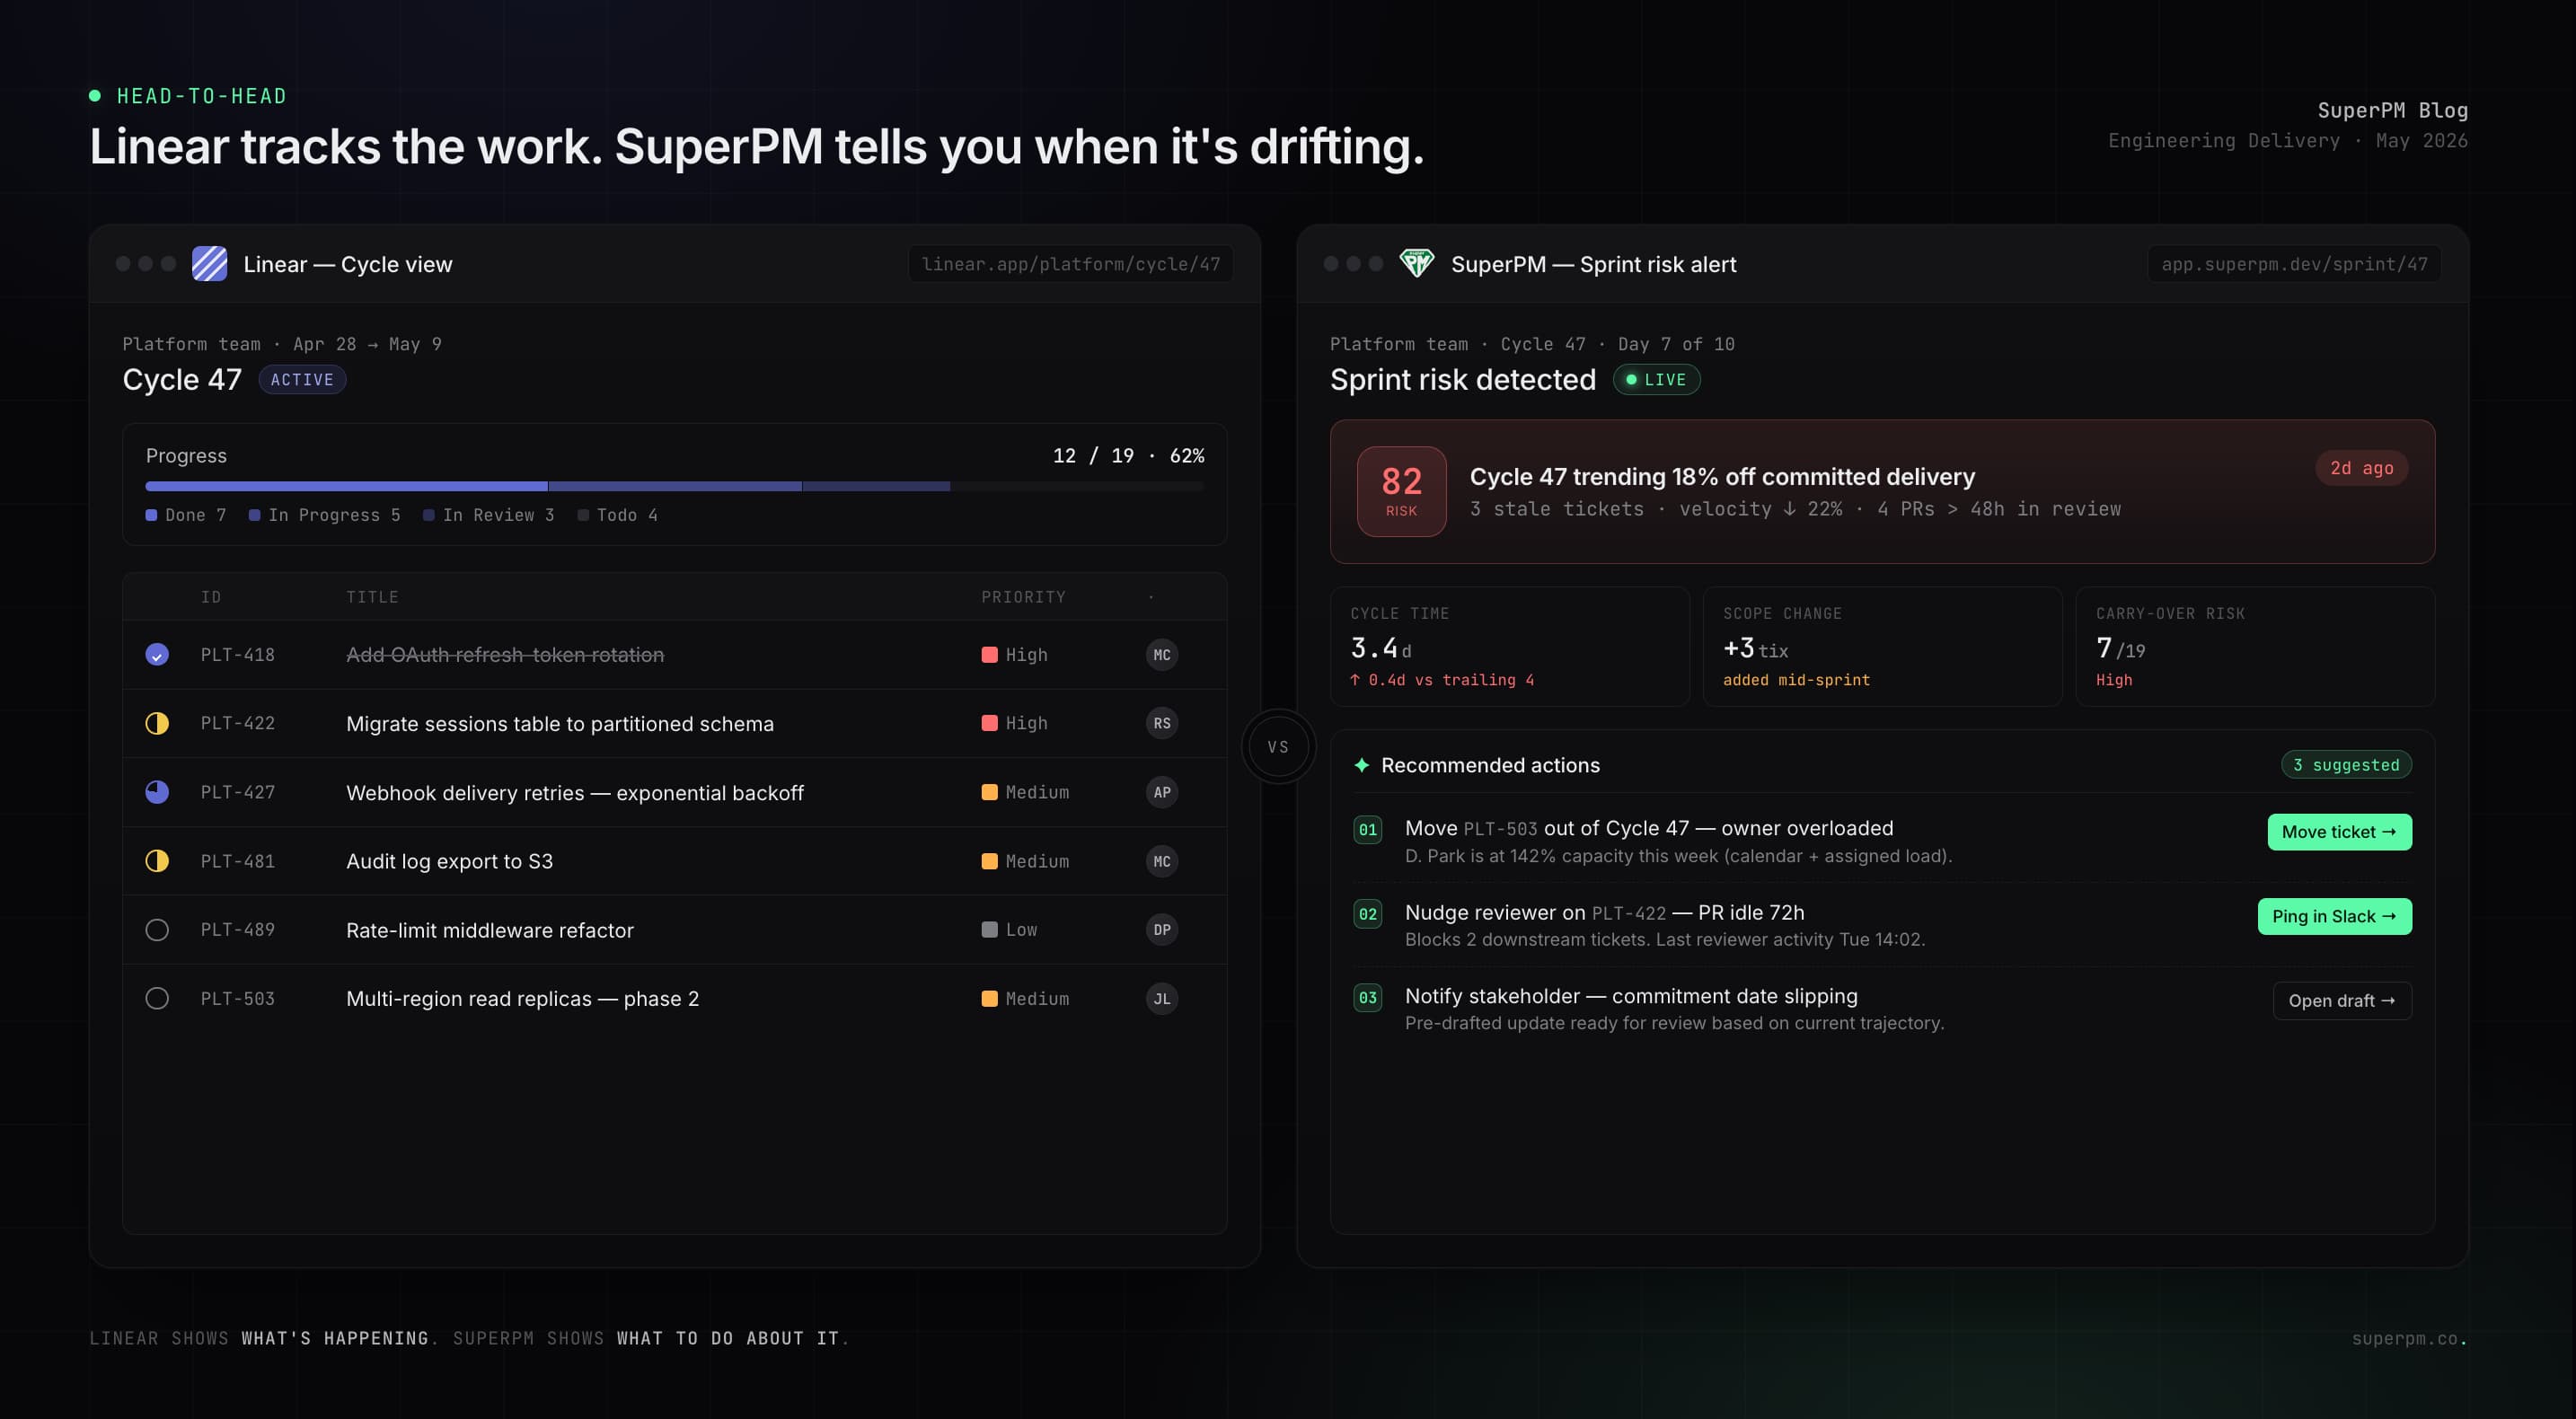This screenshot has width=2576, height=1419.
Task: Click the Linear striped logo icon
Action: (x=209, y=264)
